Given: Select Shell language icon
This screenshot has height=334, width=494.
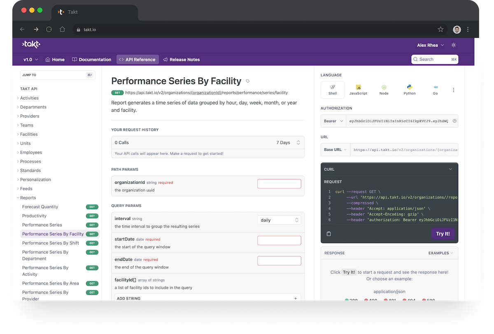Looking at the screenshot, I should (333, 90).
